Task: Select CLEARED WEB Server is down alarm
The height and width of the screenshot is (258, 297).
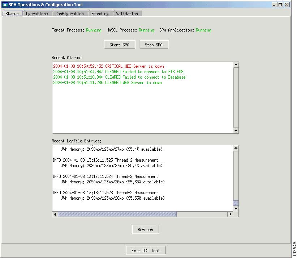Action: point(107,83)
